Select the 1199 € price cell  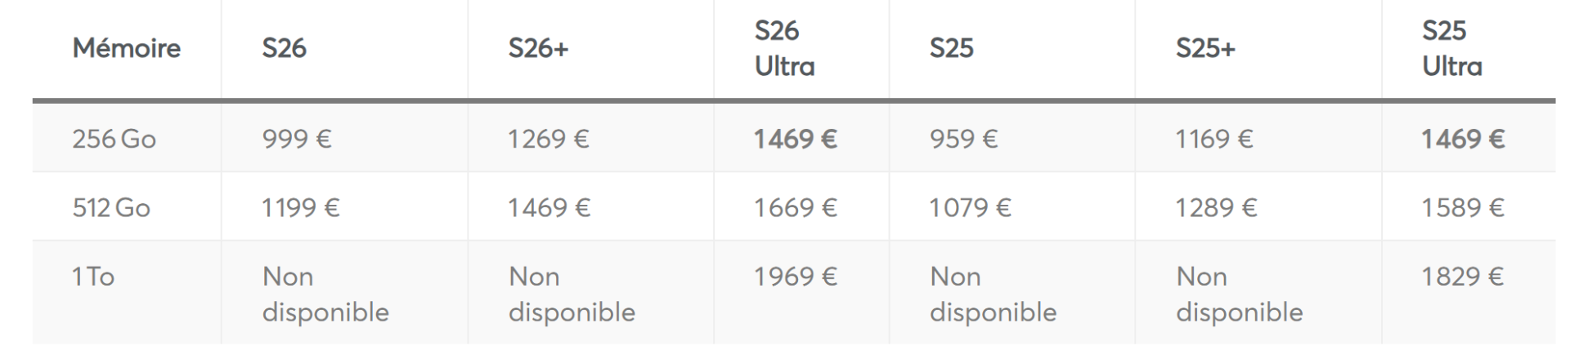point(300,207)
